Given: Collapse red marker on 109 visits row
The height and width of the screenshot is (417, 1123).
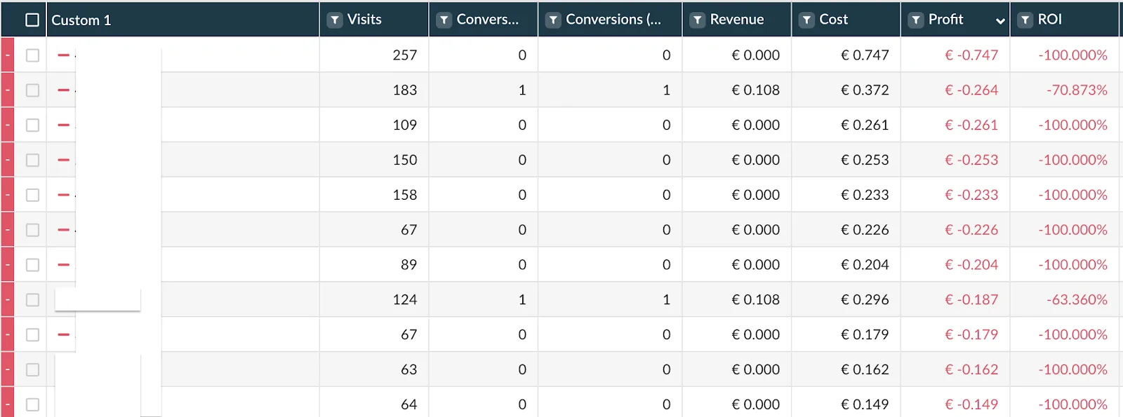Looking at the screenshot, I should pos(8,125).
